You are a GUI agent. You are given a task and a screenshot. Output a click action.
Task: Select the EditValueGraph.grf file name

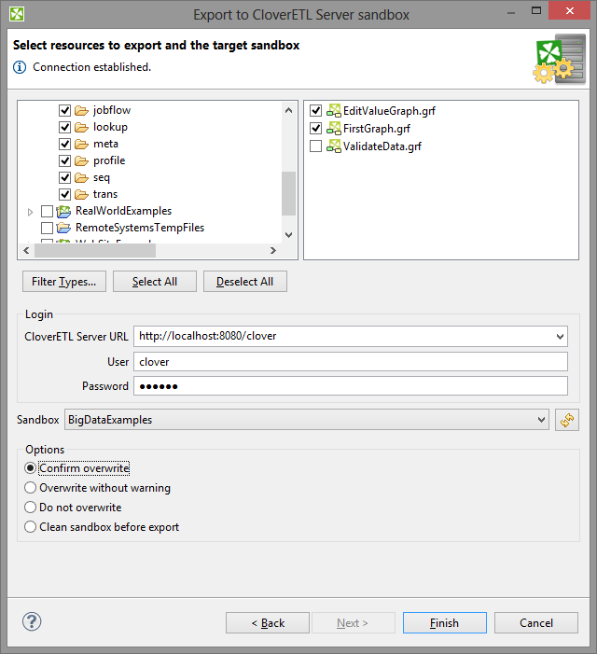tap(389, 111)
